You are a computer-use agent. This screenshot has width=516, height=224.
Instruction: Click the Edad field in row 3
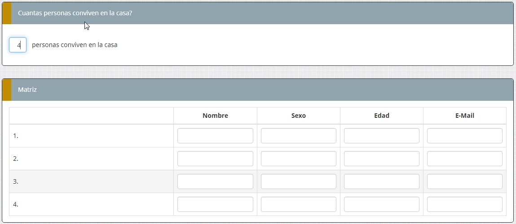pos(381,181)
